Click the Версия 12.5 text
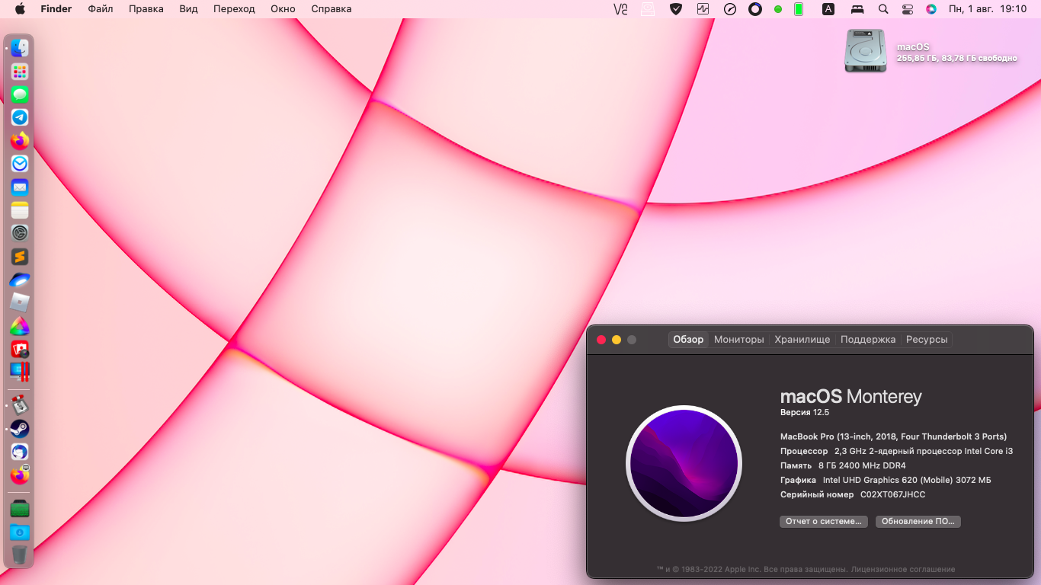The width and height of the screenshot is (1041, 585). click(805, 412)
